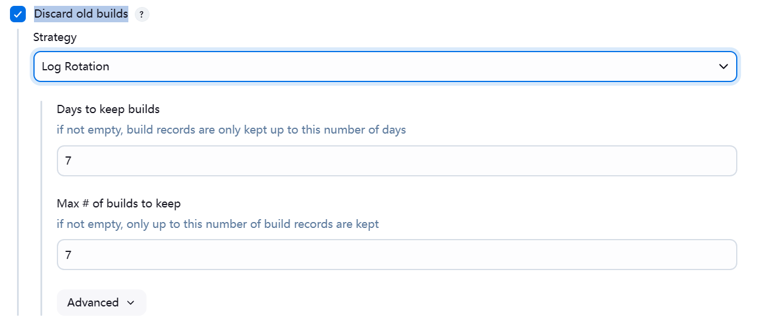769x324 pixels.
Task: Click the hint text about number of build records kept
Action: 217,224
